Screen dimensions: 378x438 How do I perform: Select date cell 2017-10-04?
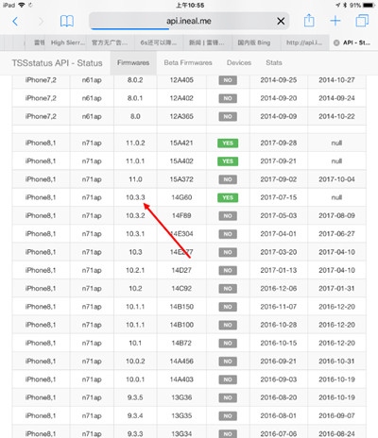336,179
